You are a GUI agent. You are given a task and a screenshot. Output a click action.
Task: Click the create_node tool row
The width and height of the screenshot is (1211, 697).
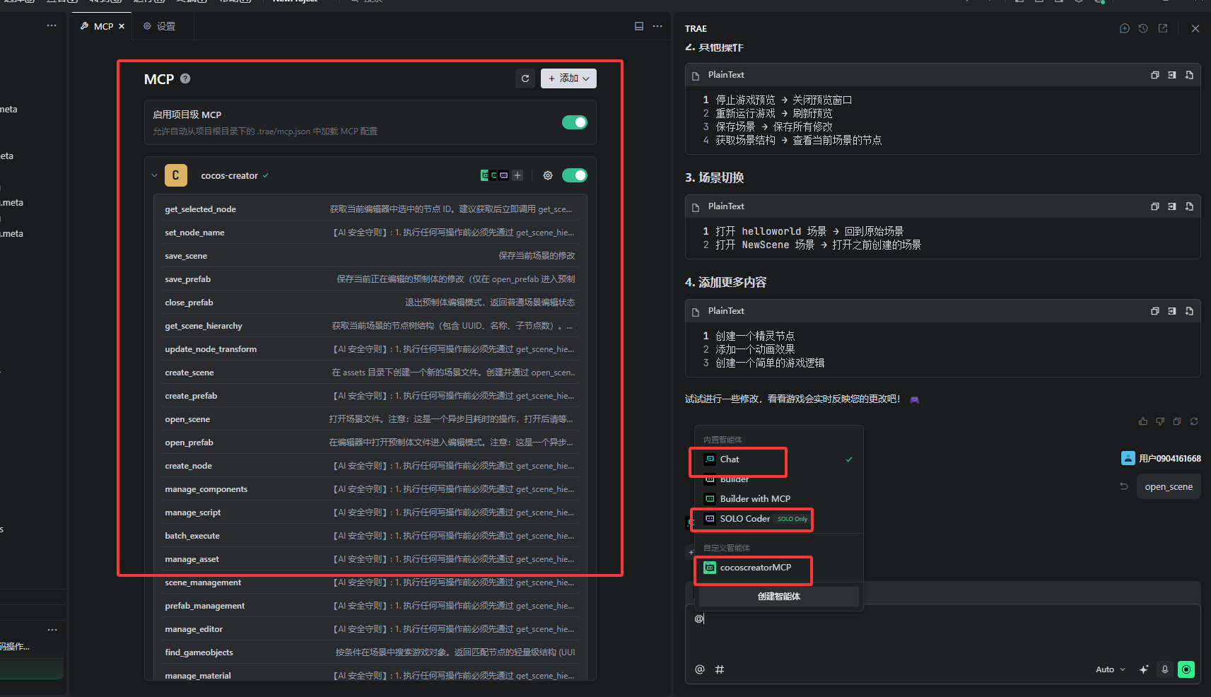pyautogui.click(x=371, y=466)
